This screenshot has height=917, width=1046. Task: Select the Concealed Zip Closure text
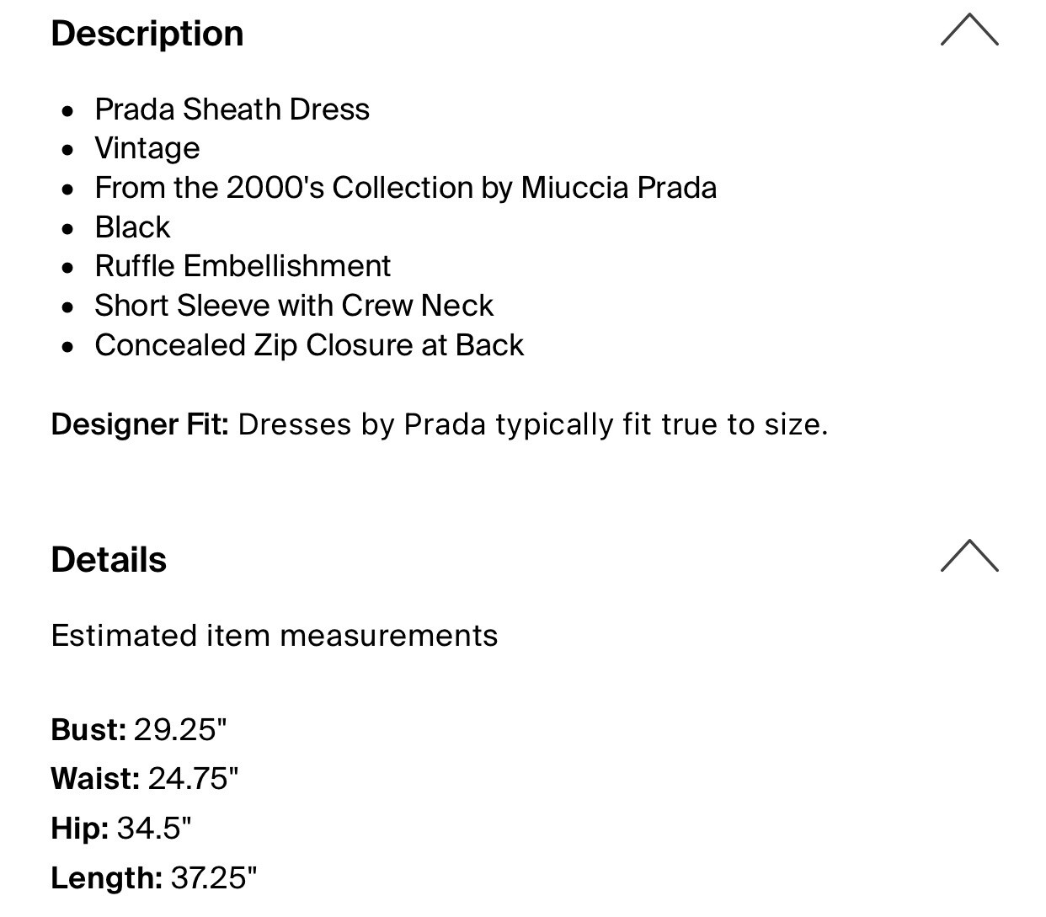click(x=310, y=345)
